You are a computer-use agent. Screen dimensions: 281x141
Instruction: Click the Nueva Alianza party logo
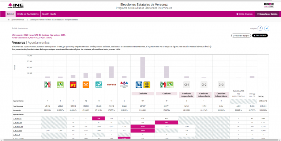[x=98, y=85]
